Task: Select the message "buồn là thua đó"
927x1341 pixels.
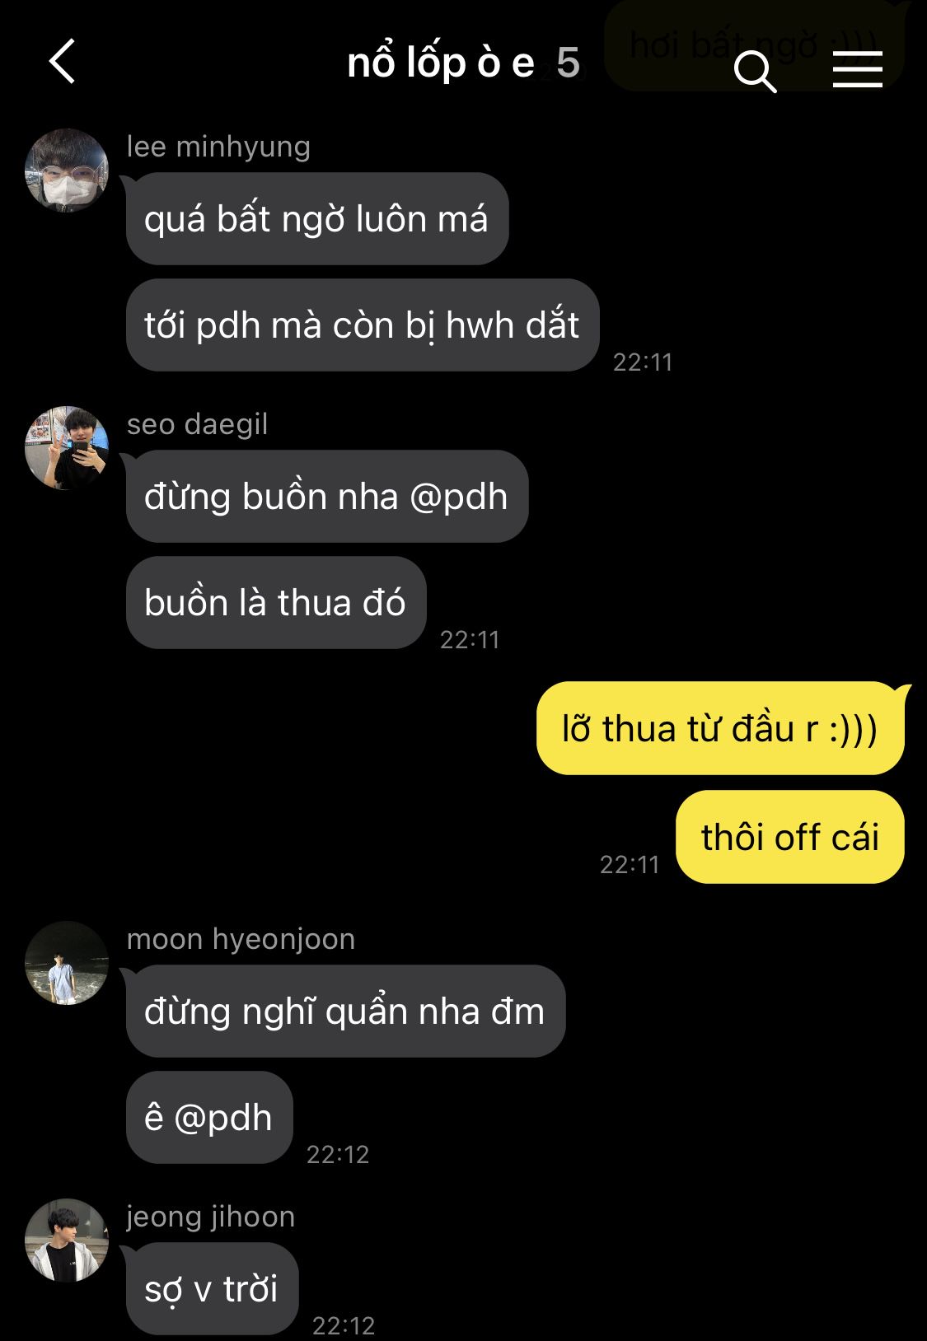Action: (276, 603)
